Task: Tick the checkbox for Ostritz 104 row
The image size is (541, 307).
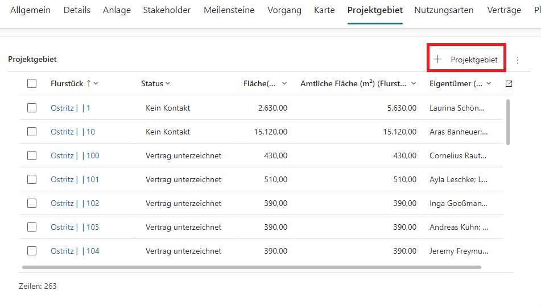Action: (x=32, y=251)
